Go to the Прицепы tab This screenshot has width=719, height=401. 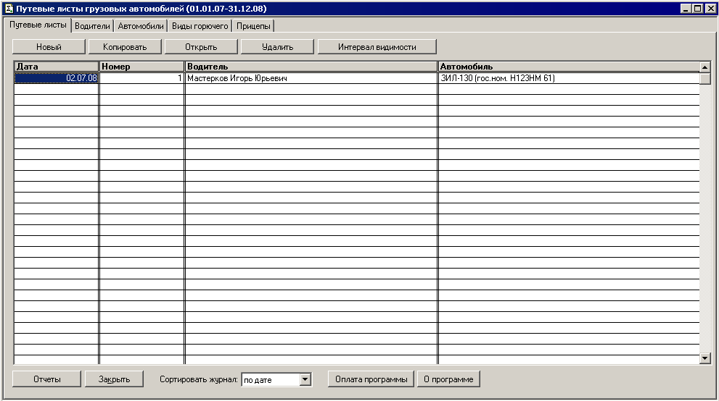tap(253, 26)
